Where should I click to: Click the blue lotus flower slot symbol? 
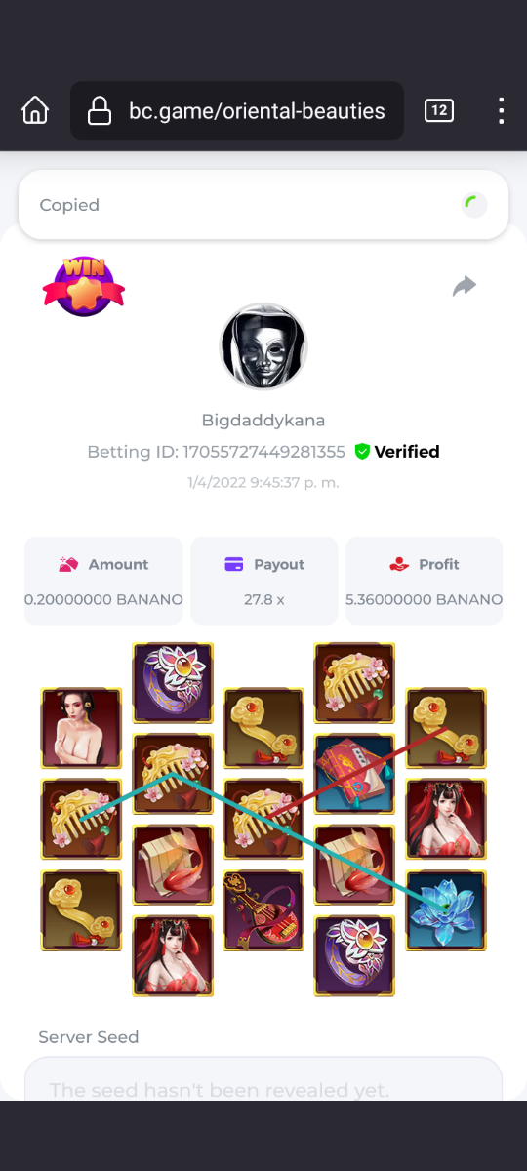(x=446, y=911)
